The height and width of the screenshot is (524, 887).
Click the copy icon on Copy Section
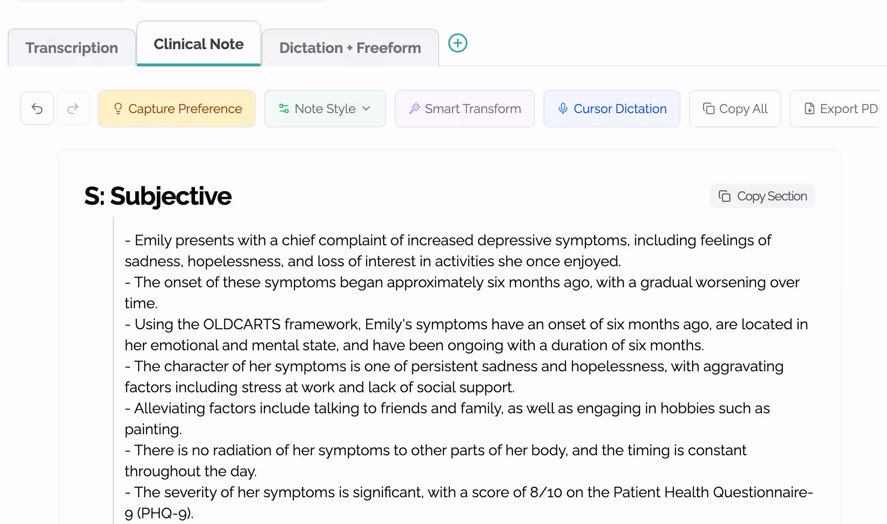coord(725,196)
